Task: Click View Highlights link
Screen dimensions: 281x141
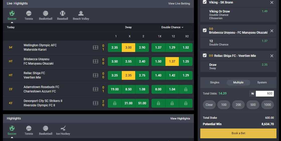Action: pyautogui.click(x=180, y=118)
